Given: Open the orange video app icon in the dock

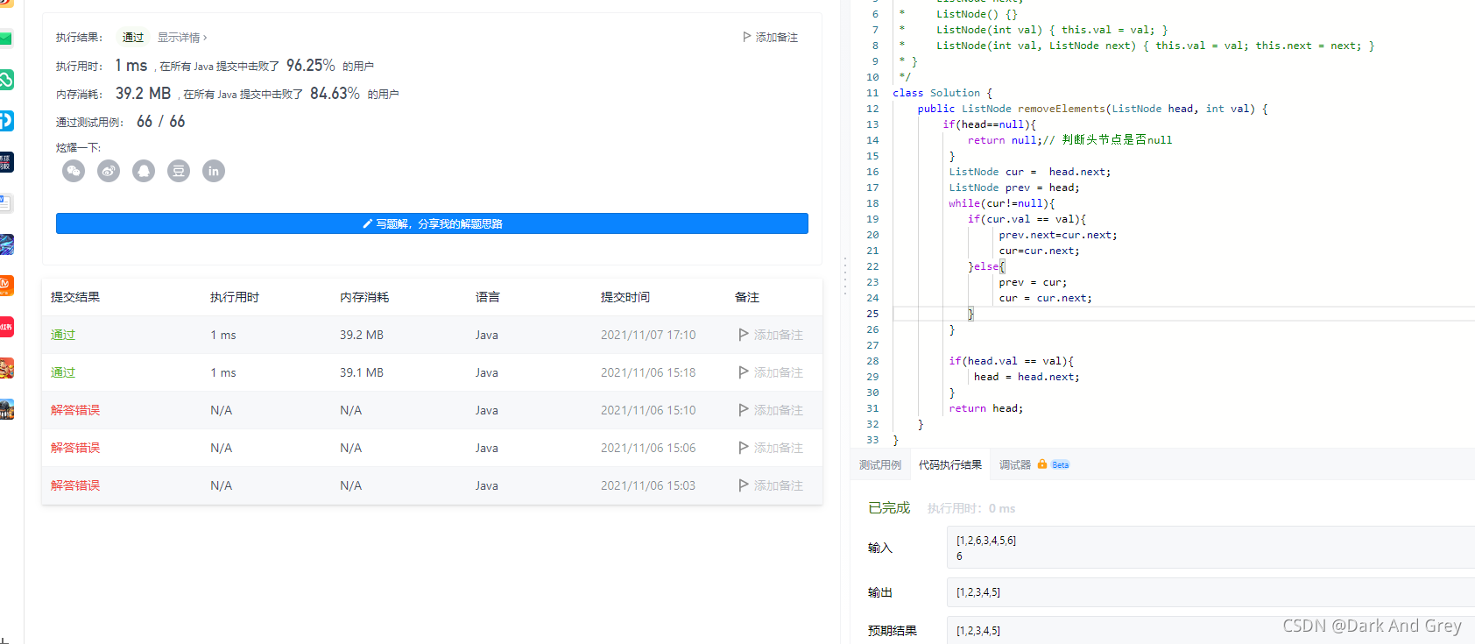Looking at the screenshot, I should (x=6, y=286).
